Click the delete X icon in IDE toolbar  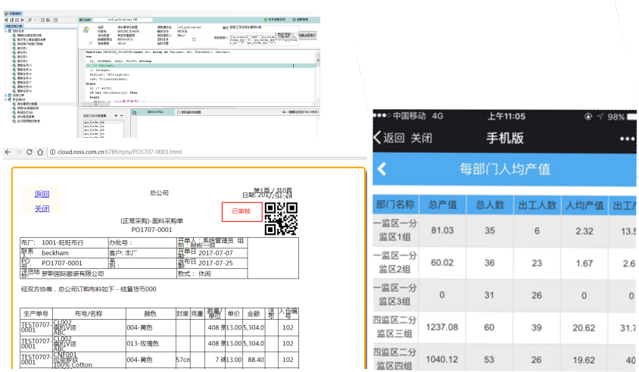[x=23, y=20]
